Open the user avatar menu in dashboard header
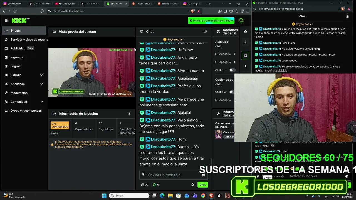This screenshot has width=356, height=200. coord(241,20)
